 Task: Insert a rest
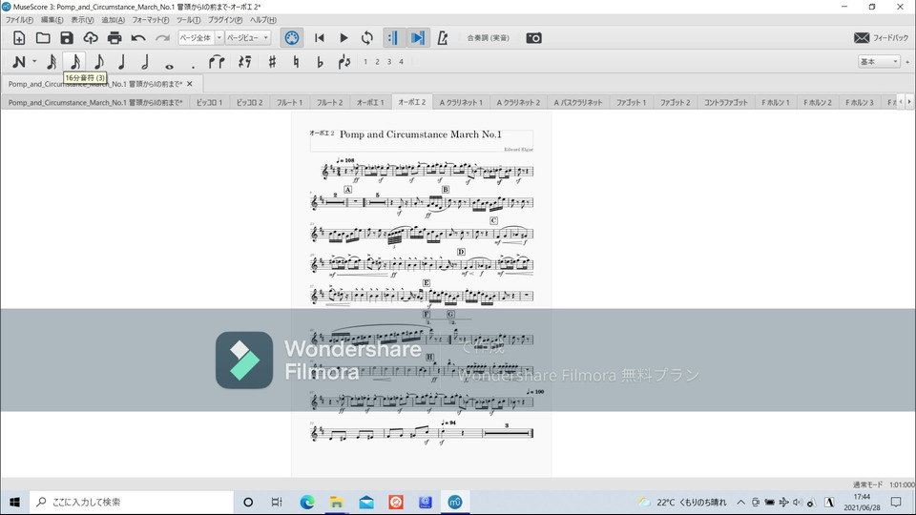coord(245,62)
